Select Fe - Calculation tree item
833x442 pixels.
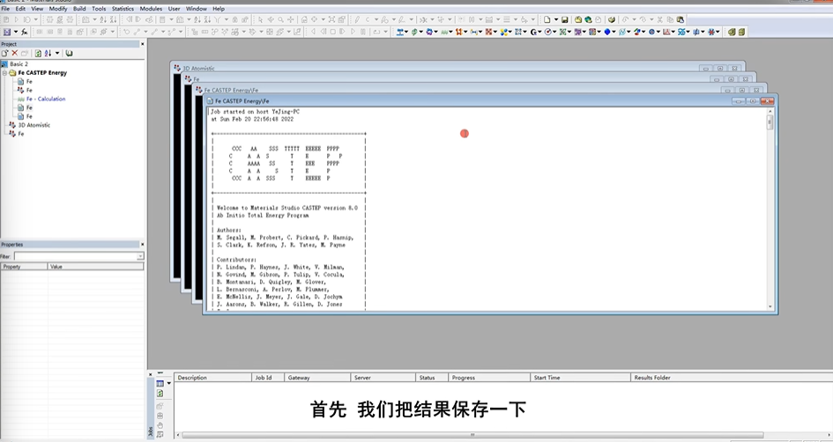(x=46, y=99)
